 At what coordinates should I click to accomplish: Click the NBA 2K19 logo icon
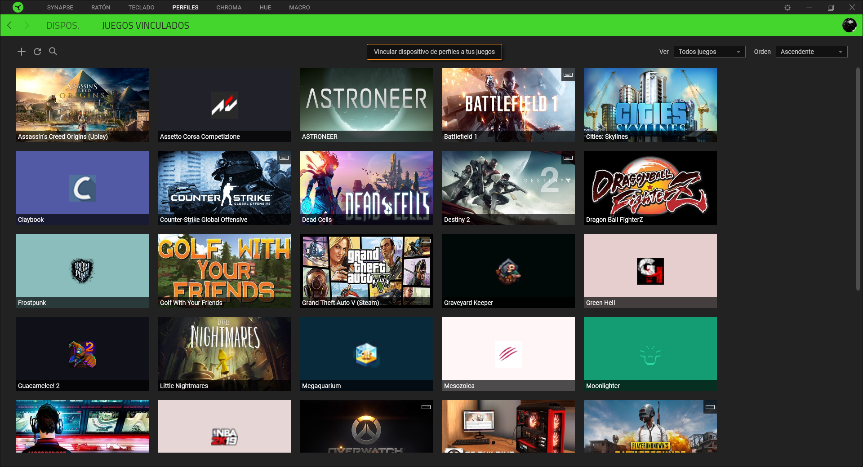(x=224, y=436)
